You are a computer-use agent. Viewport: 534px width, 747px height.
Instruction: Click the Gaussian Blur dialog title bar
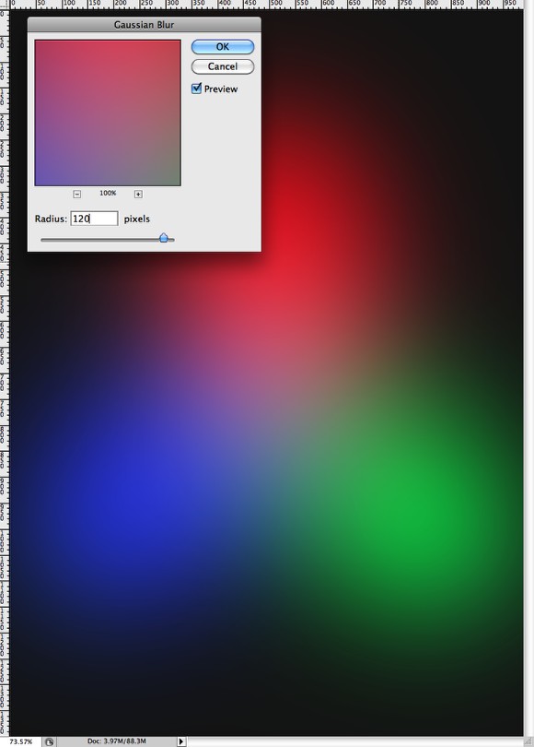tap(144, 25)
